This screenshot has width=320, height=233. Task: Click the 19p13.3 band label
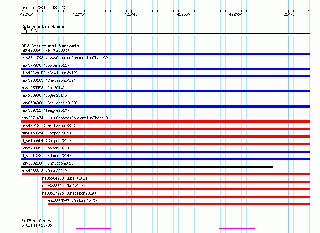click(x=29, y=31)
